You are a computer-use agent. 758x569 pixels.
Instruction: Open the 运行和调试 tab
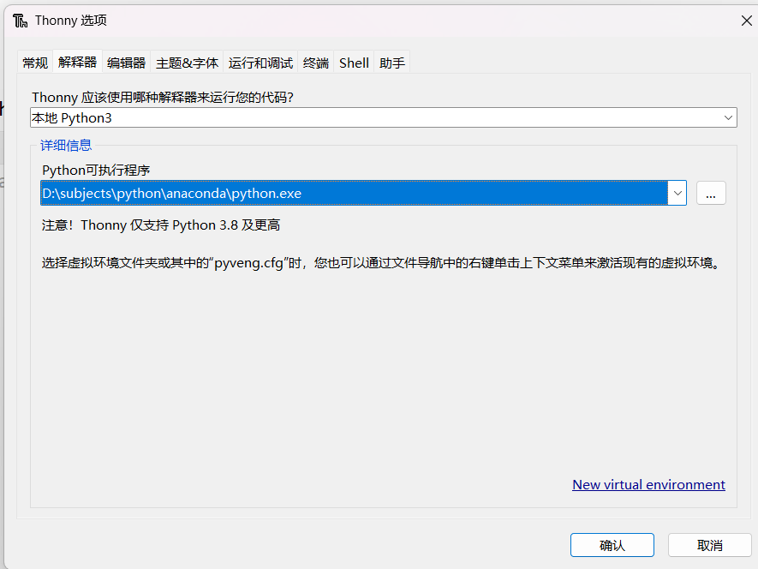pyautogui.click(x=260, y=63)
